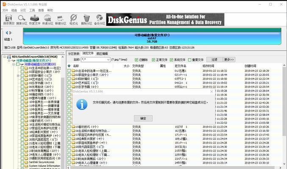
Task: Go to next disk with right arrow
Action: click(11, 33)
